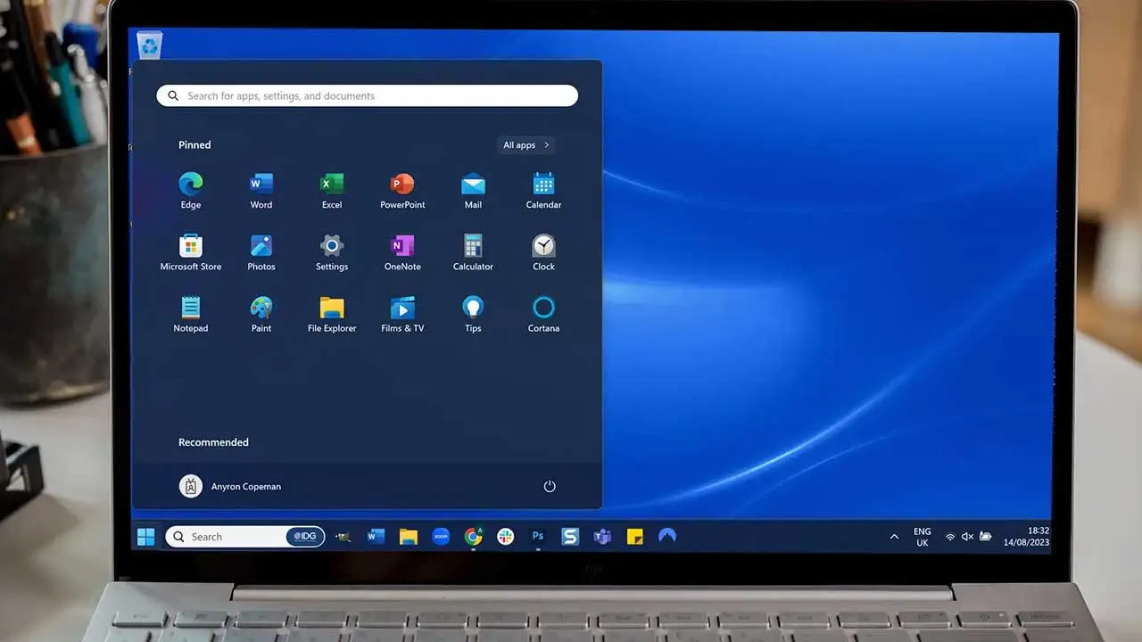This screenshot has height=642, width=1142.
Task: Open Anyron Copeman account options
Action: pos(230,486)
